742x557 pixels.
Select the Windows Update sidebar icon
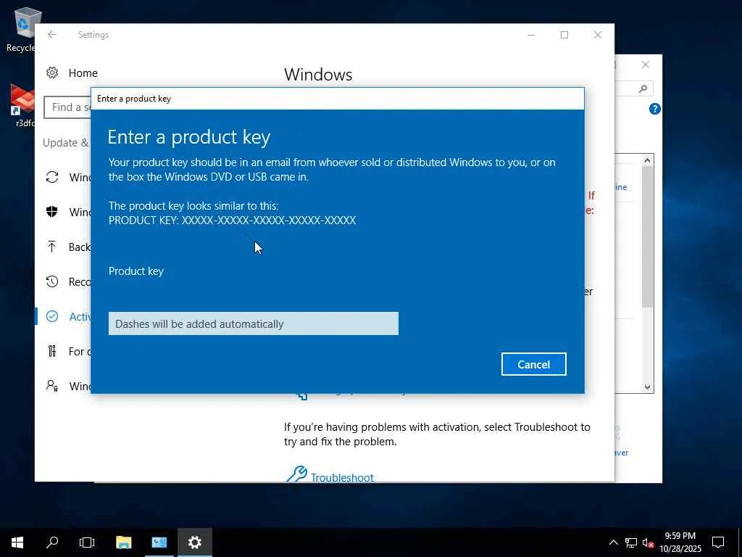pos(52,177)
